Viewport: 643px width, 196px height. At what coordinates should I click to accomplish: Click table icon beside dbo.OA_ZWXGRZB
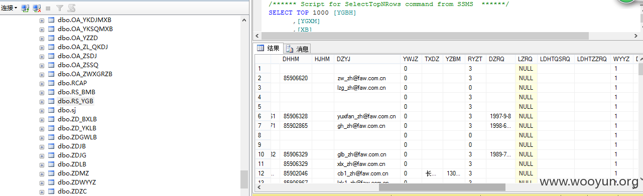51,74
